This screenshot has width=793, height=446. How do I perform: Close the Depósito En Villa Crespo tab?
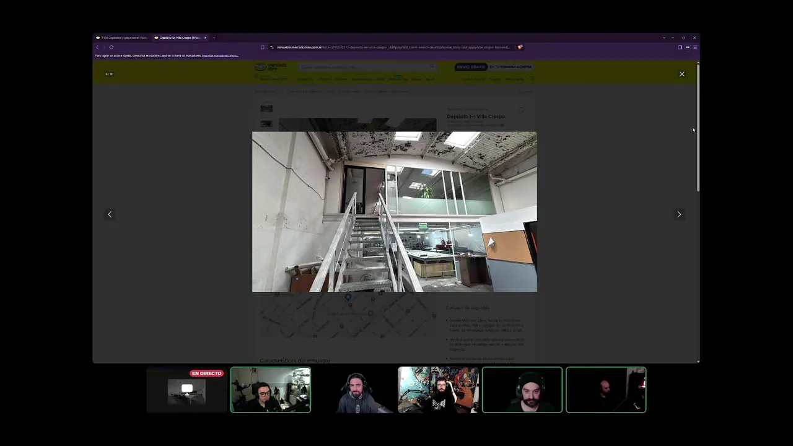[x=205, y=38]
